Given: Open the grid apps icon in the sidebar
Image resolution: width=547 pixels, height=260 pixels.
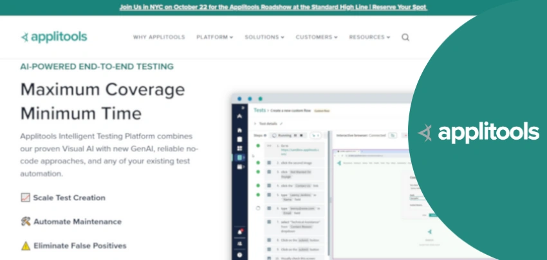Looking at the screenshot, I should coord(239,148).
